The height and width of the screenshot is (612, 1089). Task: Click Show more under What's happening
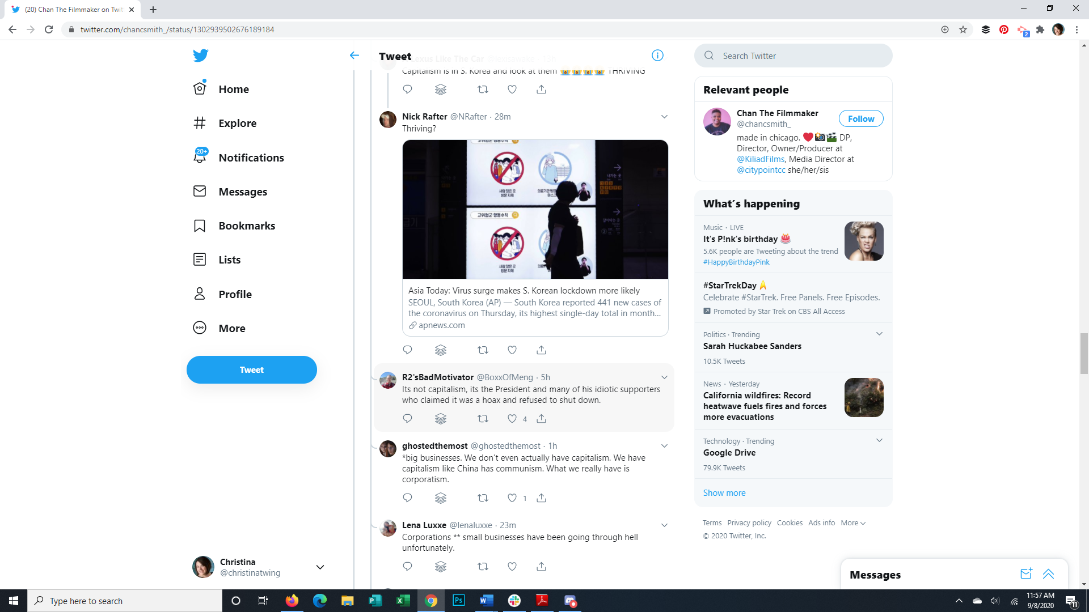pyautogui.click(x=724, y=493)
